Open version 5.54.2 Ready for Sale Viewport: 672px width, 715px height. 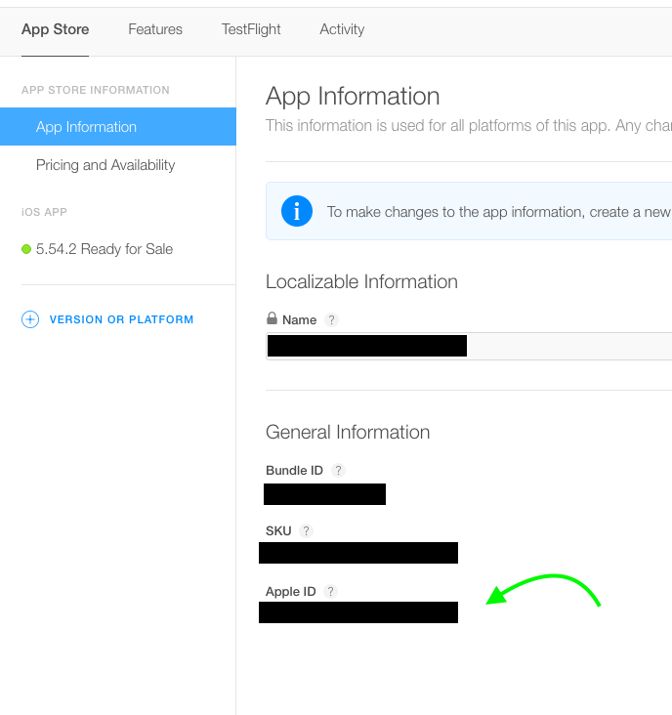(105, 249)
